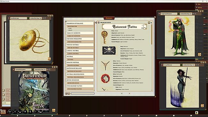Toggle the lock in the poisoner image window
The image size is (208, 117).
(x=196, y=14)
